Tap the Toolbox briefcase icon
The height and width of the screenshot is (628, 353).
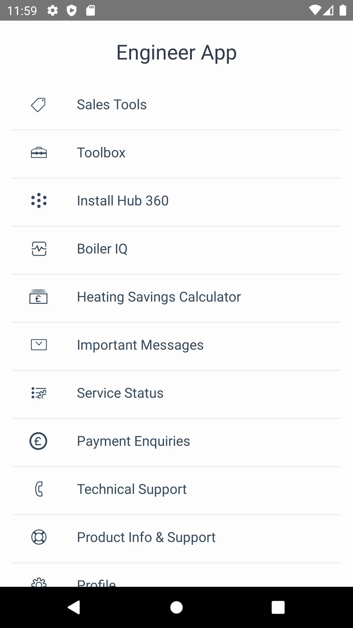click(x=39, y=153)
